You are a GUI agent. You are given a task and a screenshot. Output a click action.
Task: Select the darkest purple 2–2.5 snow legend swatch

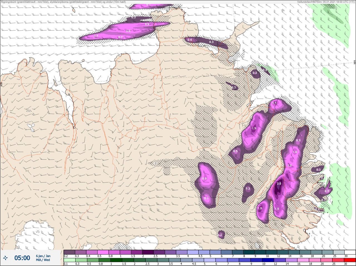(x=148, y=252)
